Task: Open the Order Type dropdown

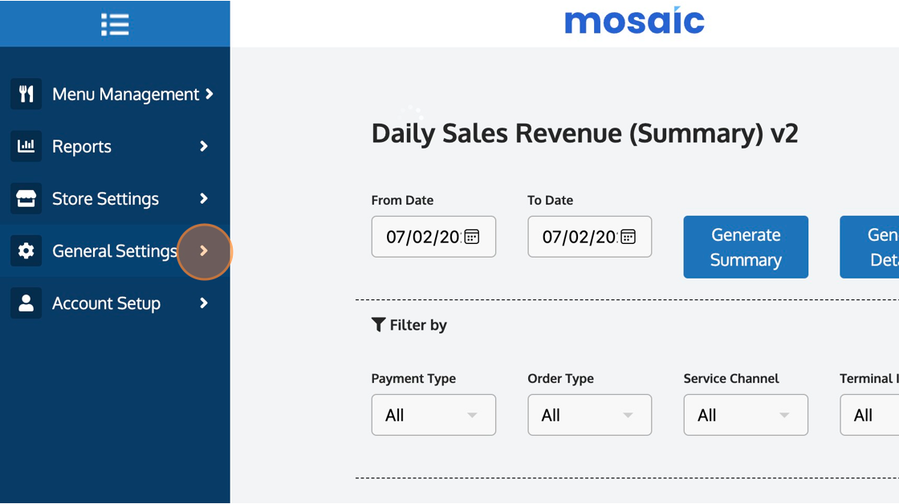Action: (589, 415)
